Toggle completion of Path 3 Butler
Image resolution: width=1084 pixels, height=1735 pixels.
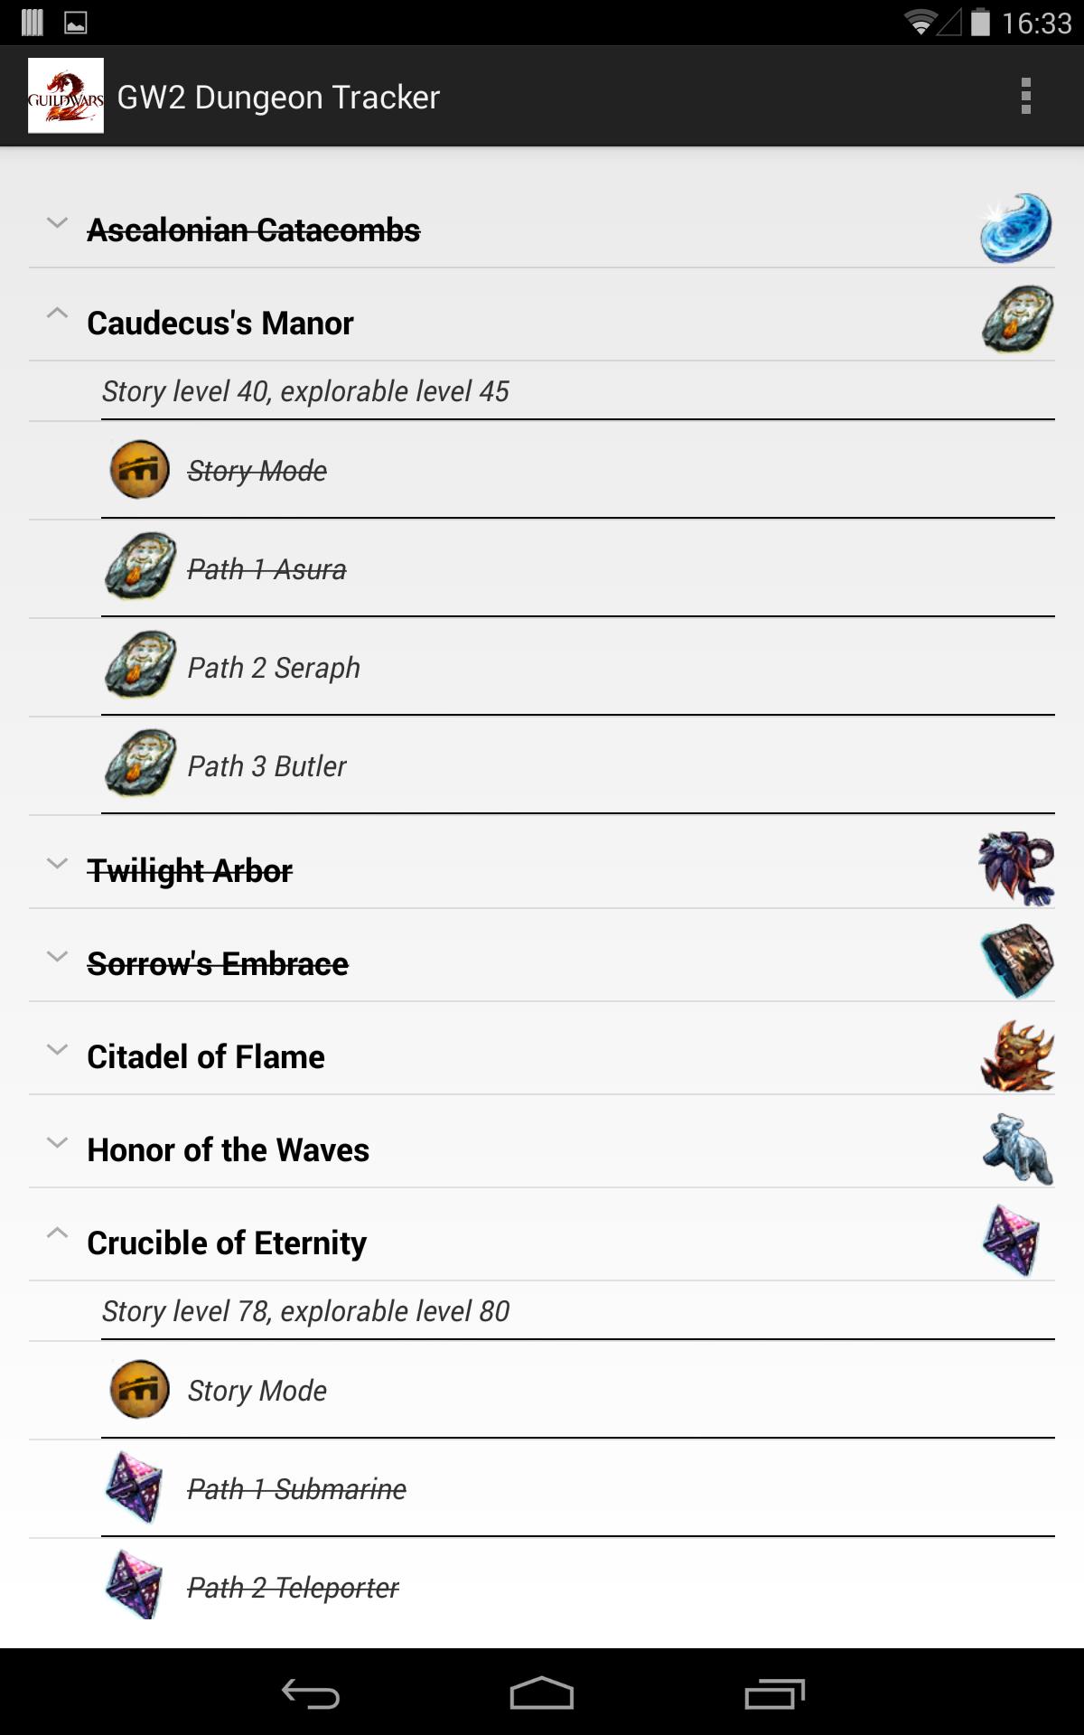(266, 765)
